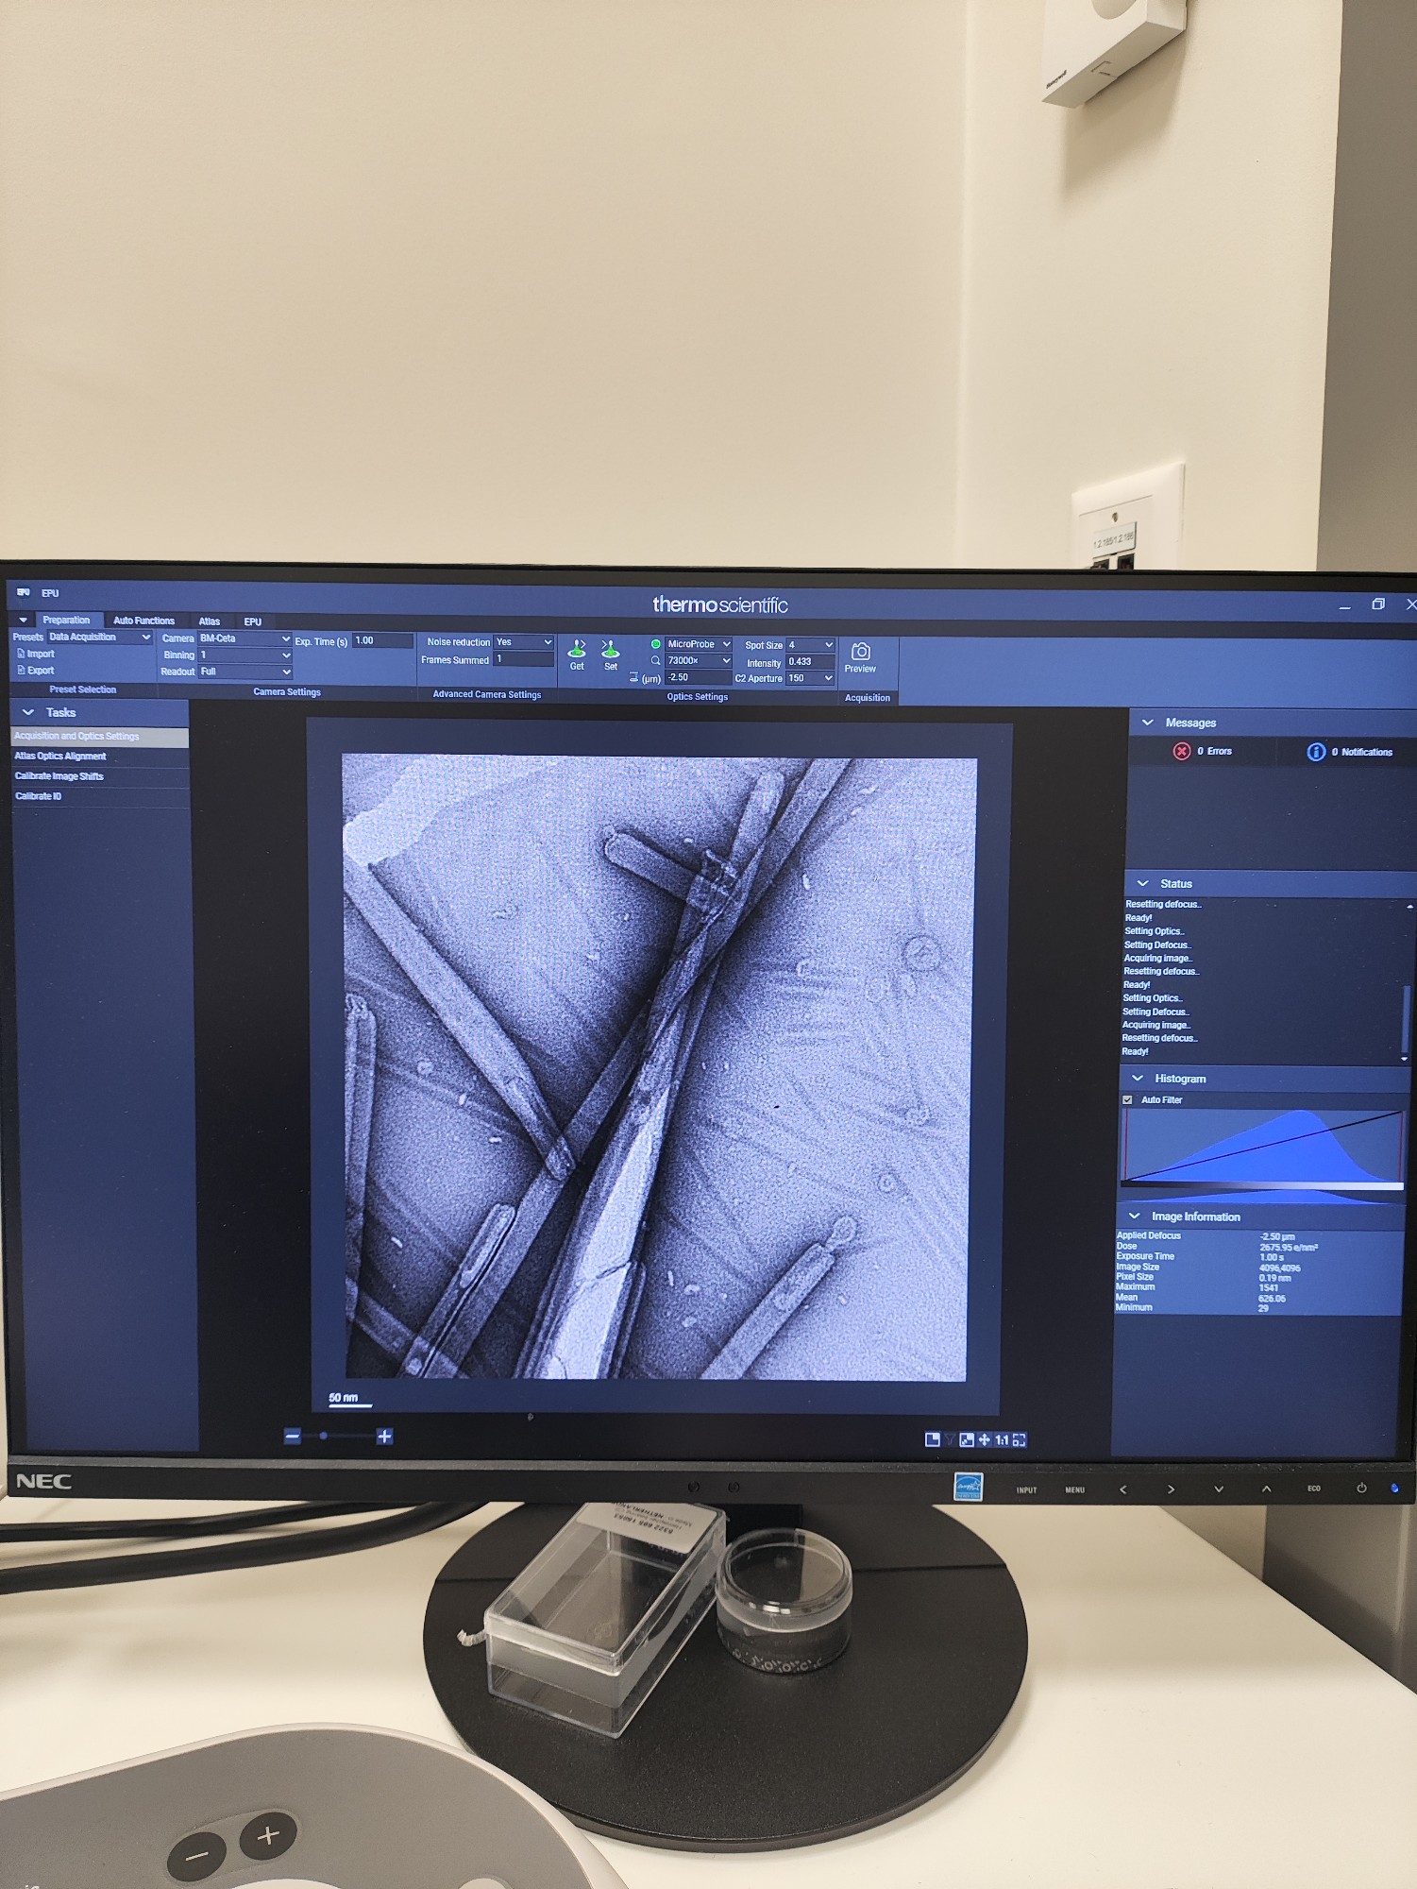Viewport: 1417px width, 1889px height.
Task: Open the Presets Data Acquisition dropdown
Action: click(99, 638)
